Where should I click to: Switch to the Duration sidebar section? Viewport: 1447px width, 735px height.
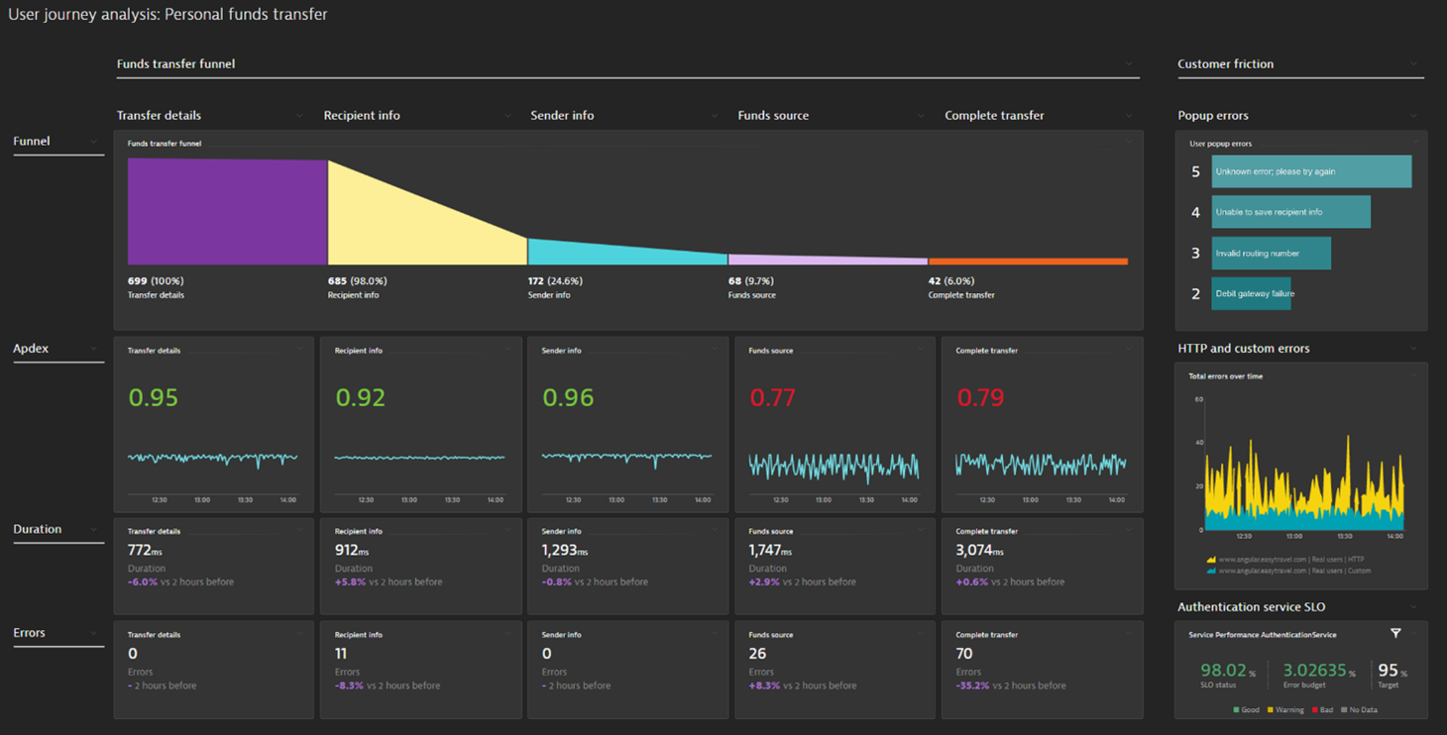point(36,529)
